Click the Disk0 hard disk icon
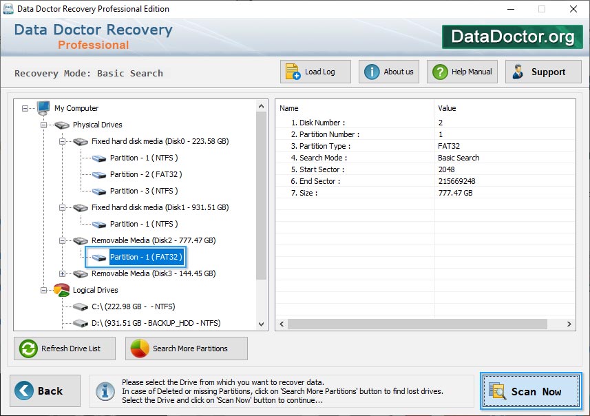 tap(81, 142)
